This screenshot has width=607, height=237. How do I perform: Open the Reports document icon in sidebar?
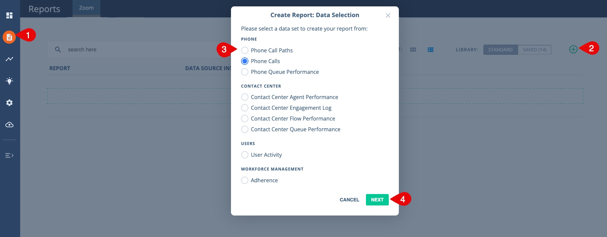9,37
